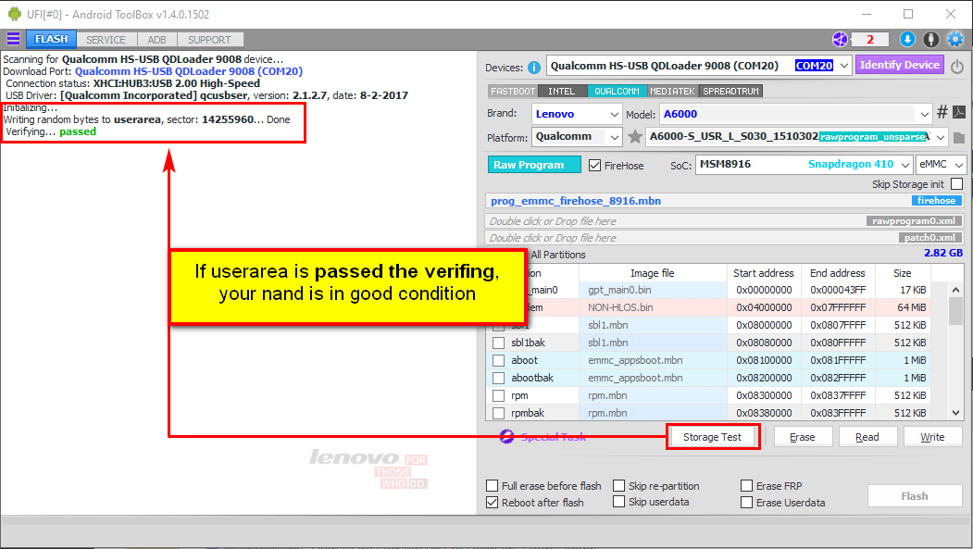Enable Skip Storage init checkbox
This screenshot has width=973, height=549.
click(x=957, y=184)
